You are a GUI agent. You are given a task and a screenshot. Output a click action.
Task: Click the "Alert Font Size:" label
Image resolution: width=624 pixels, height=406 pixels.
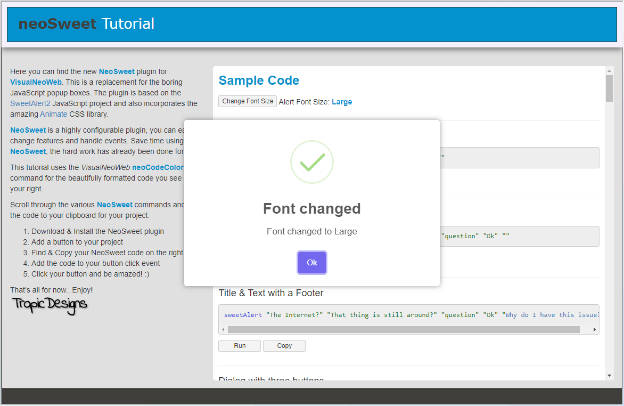(304, 102)
